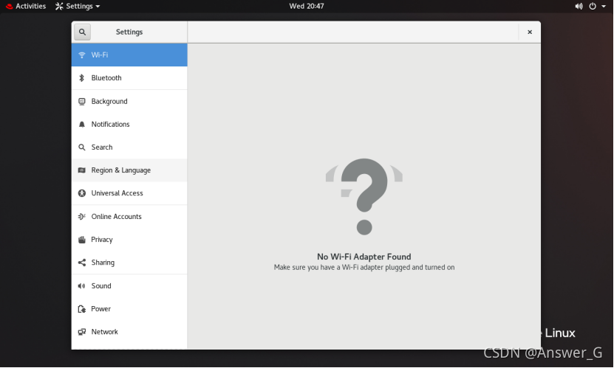Screen dimensions: 614x368
Task: Open the Online Accounts panel
Action: (x=129, y=216)
